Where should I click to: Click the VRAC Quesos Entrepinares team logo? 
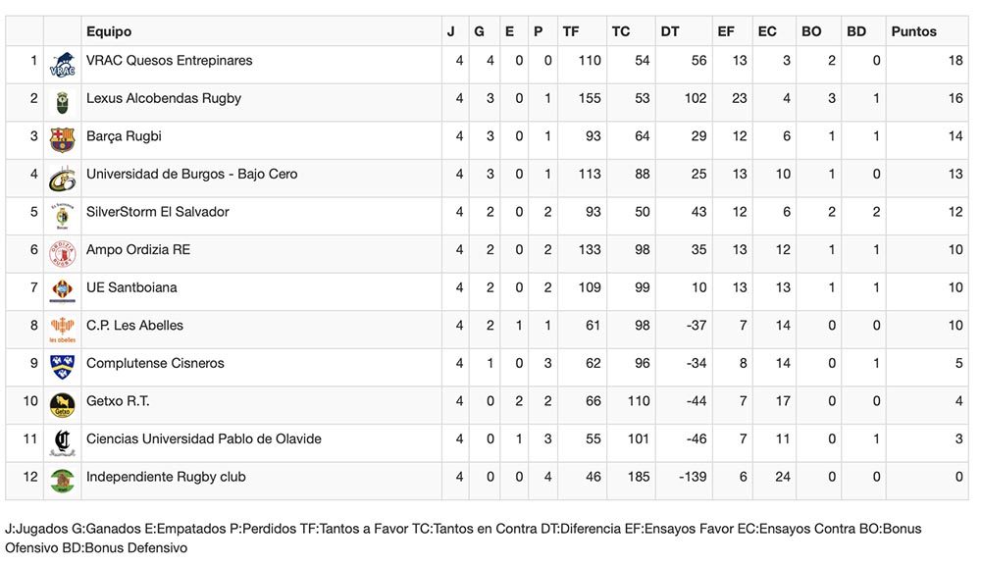pos(62,66)
